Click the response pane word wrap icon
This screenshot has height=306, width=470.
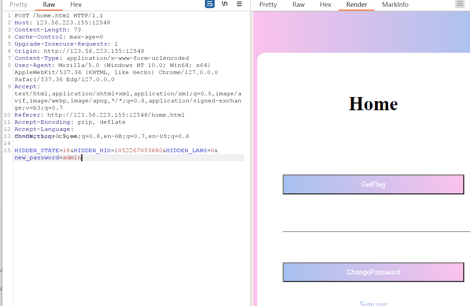pyautogui.click(x=460, y=4)
